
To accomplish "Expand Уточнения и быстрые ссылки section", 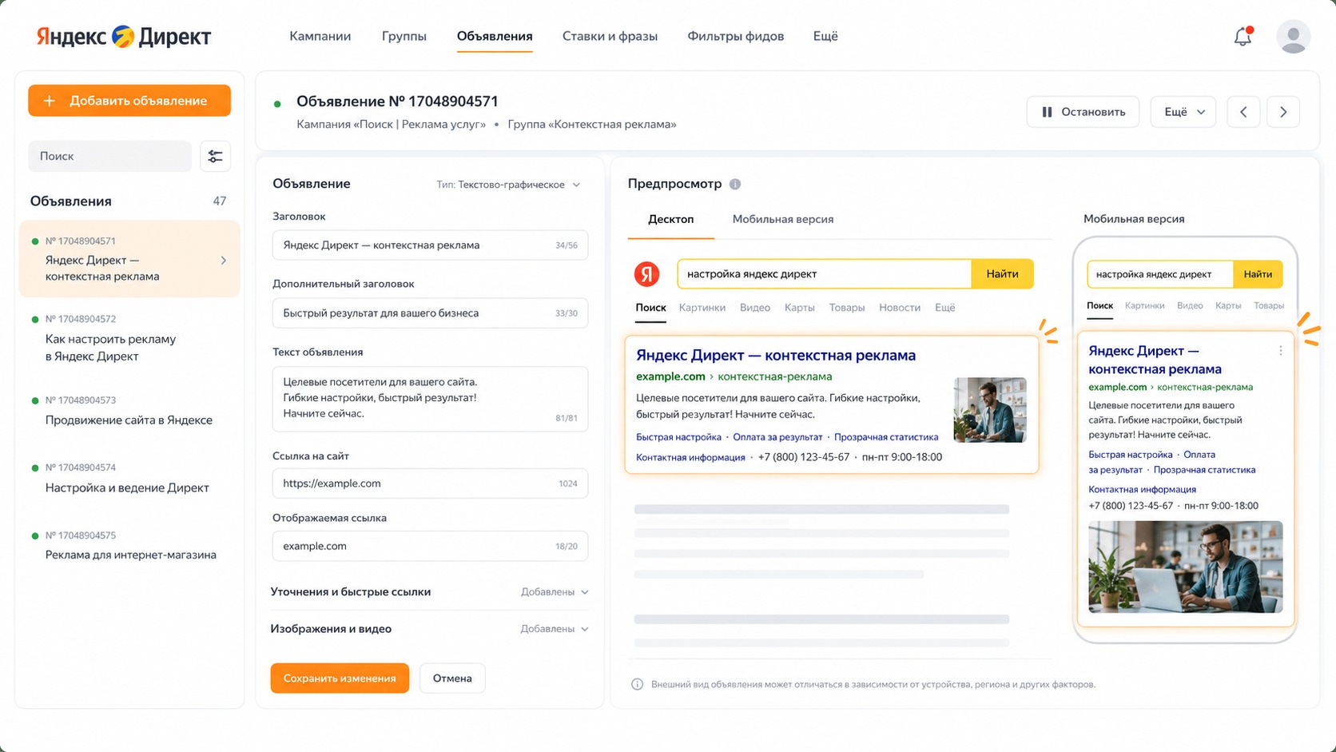I will pyautogui.click(x=430, y=591).
